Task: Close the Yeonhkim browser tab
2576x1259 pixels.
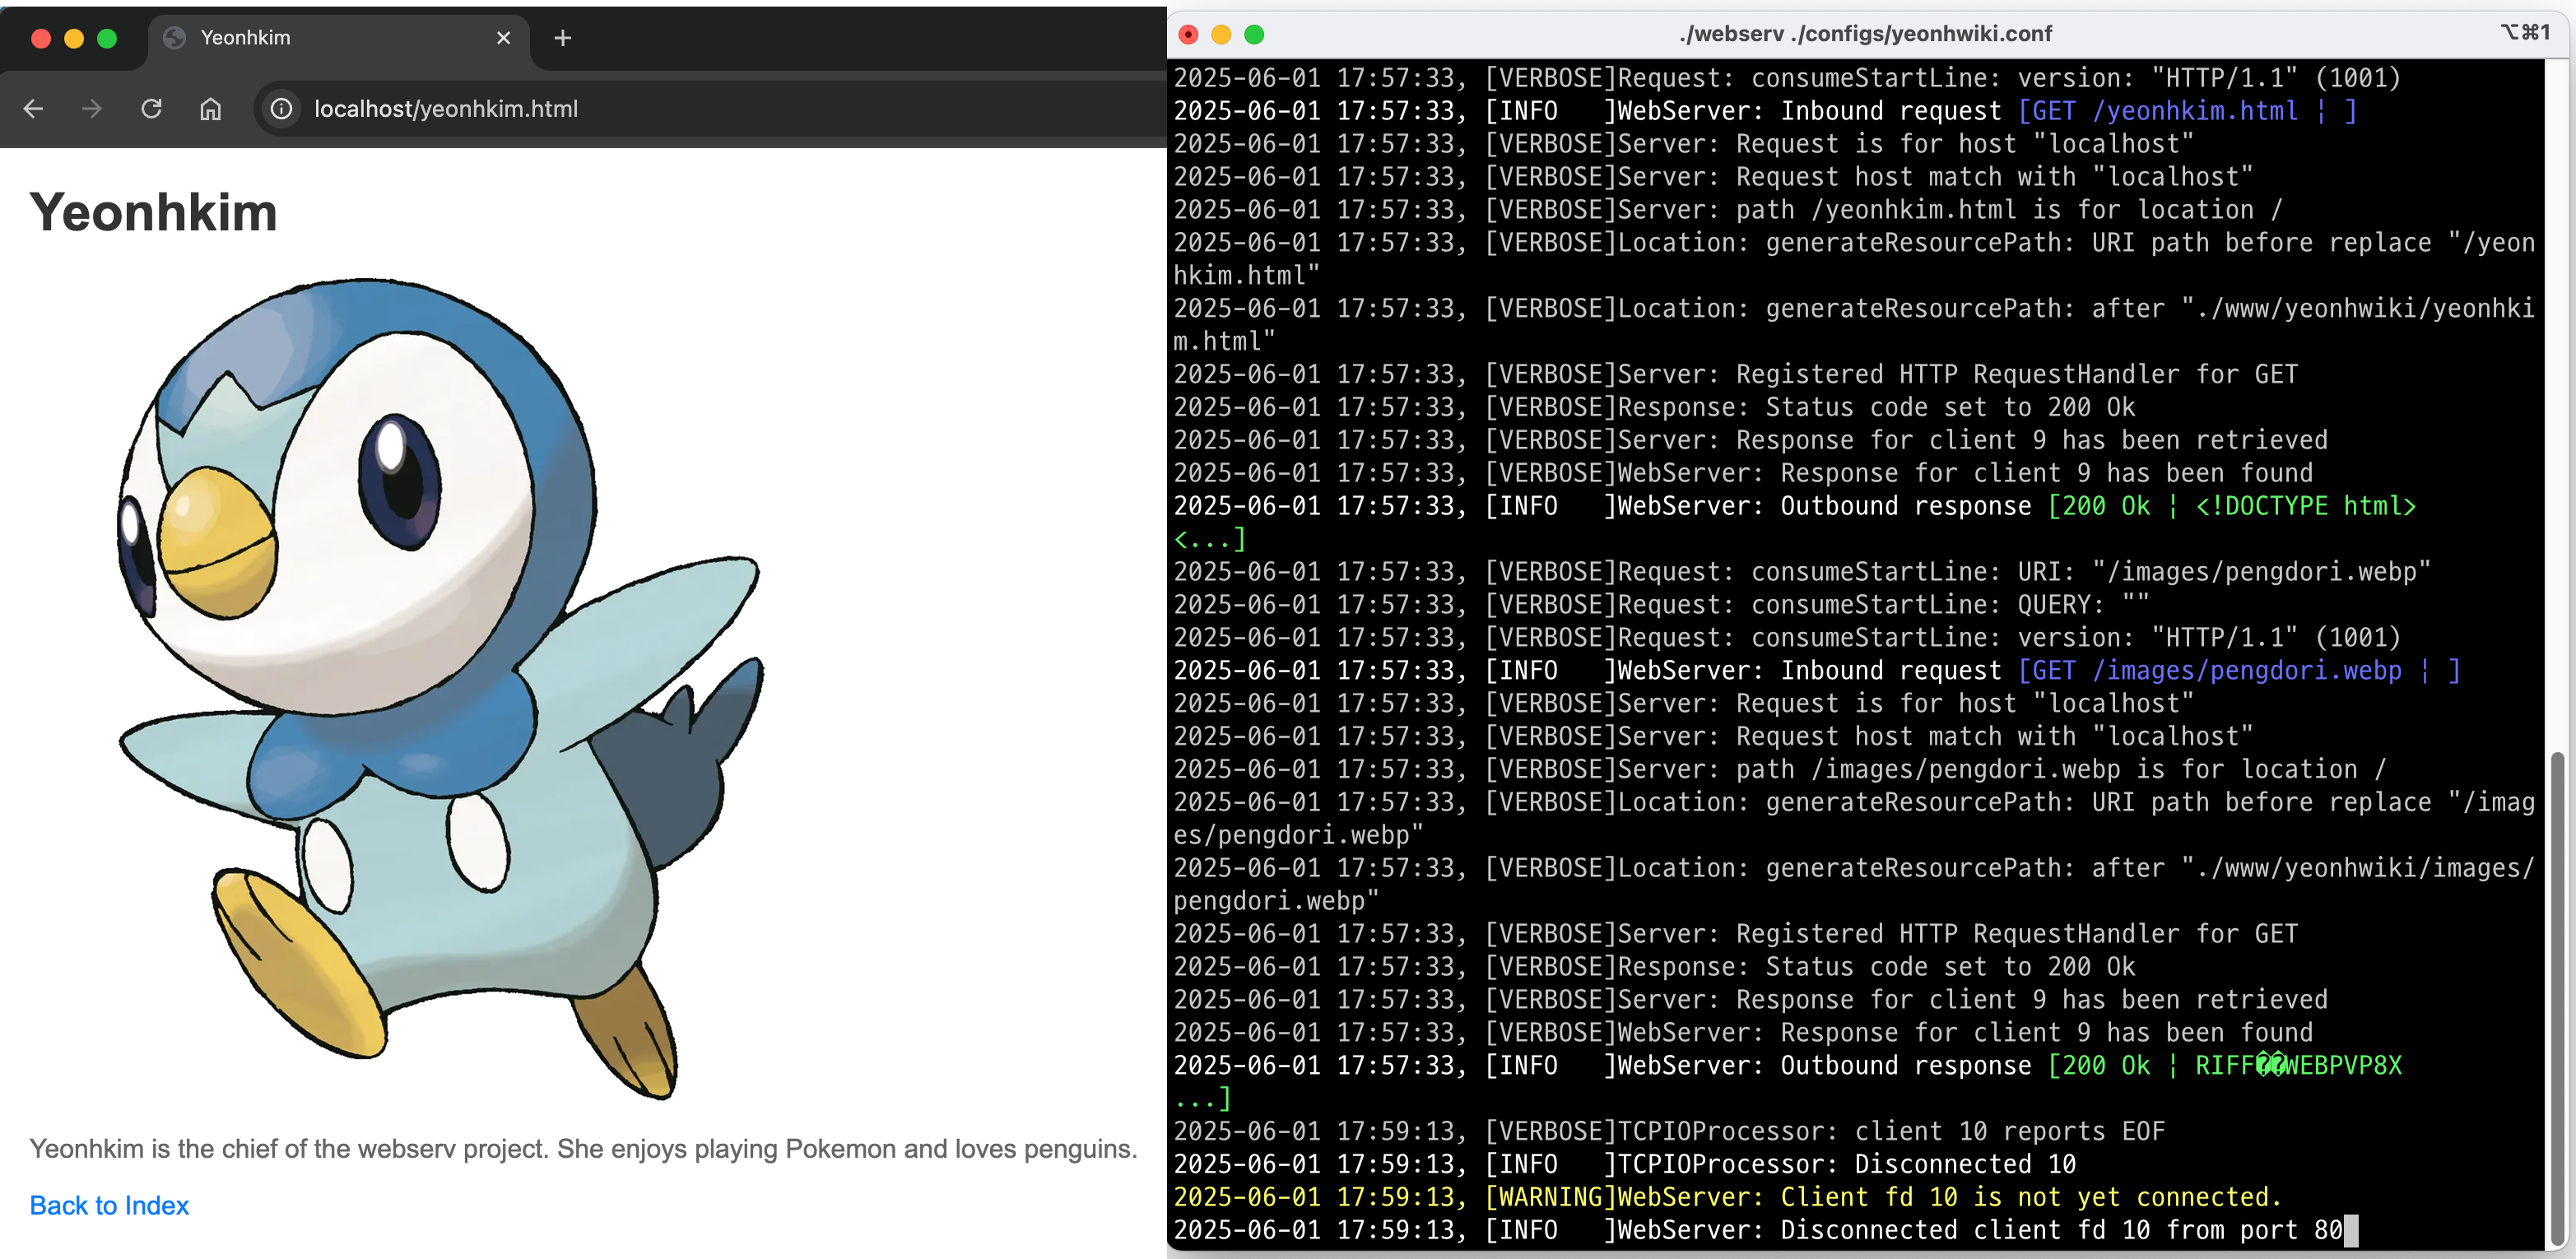Action: (503, 38)
